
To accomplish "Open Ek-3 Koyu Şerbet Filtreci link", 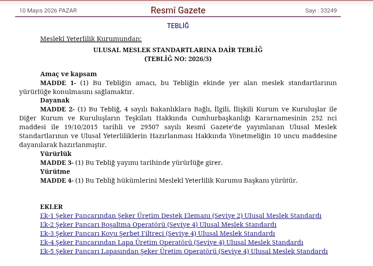I will click(x=158, y=233).
